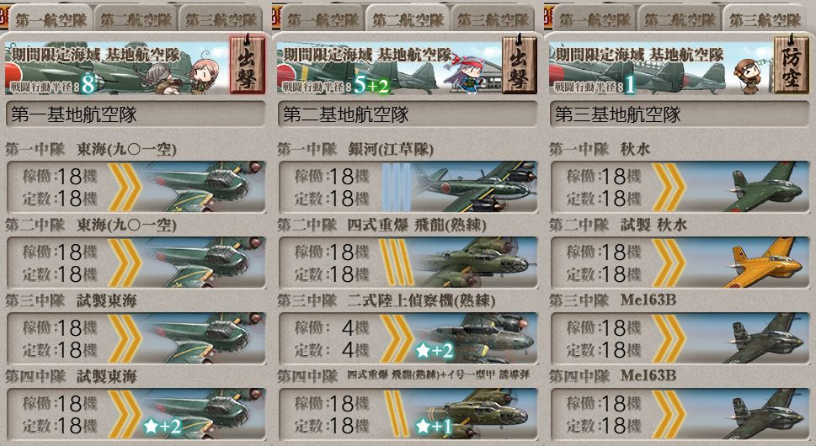This screenshot has height=446, width=816.
Task: Click the blue striped proficiency bars on 銀河
Action: pyautogui.click(x=397, y=187)
